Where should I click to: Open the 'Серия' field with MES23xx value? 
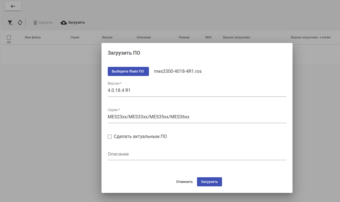coord(197,117)
